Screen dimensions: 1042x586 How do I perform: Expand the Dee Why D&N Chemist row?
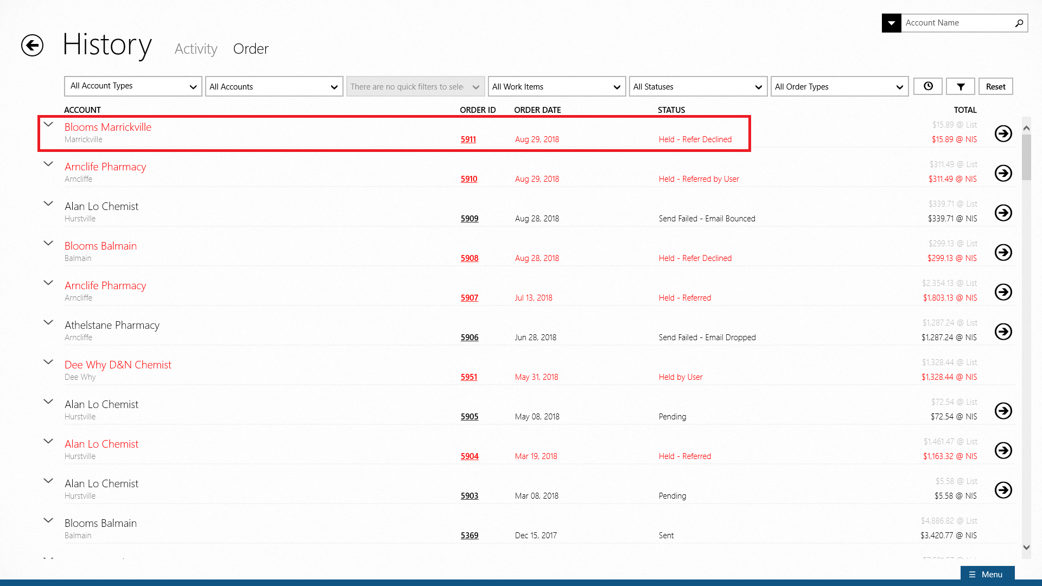pyautogui.click(x=48, y=362)
